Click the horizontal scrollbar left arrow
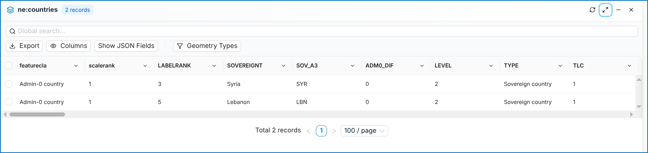648x153 pixels. pyautogui.click(x=5, y=115)
